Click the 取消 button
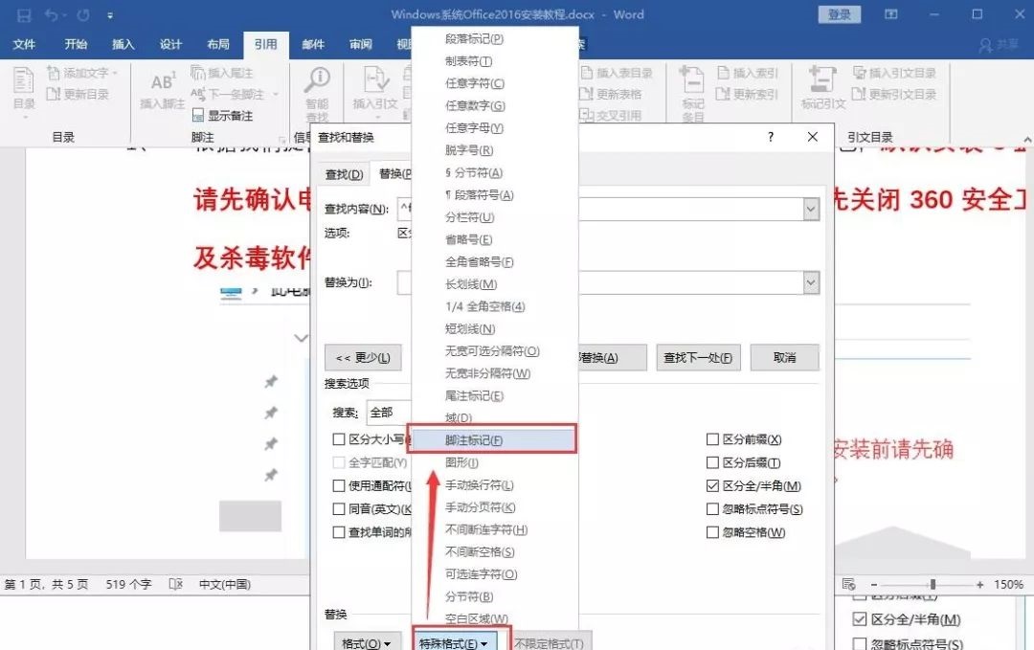Viewport: 1034px width, 650px height. 784,358
